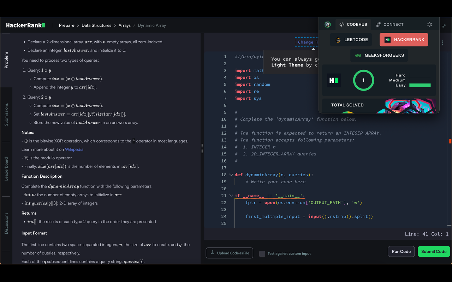Go to Prepare breadcrumb link
Viewport: 452px width, 282px height.
click(66, 25)
